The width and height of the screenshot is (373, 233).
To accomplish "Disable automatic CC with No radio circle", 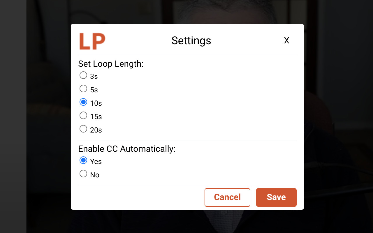I will click(83, 174).
